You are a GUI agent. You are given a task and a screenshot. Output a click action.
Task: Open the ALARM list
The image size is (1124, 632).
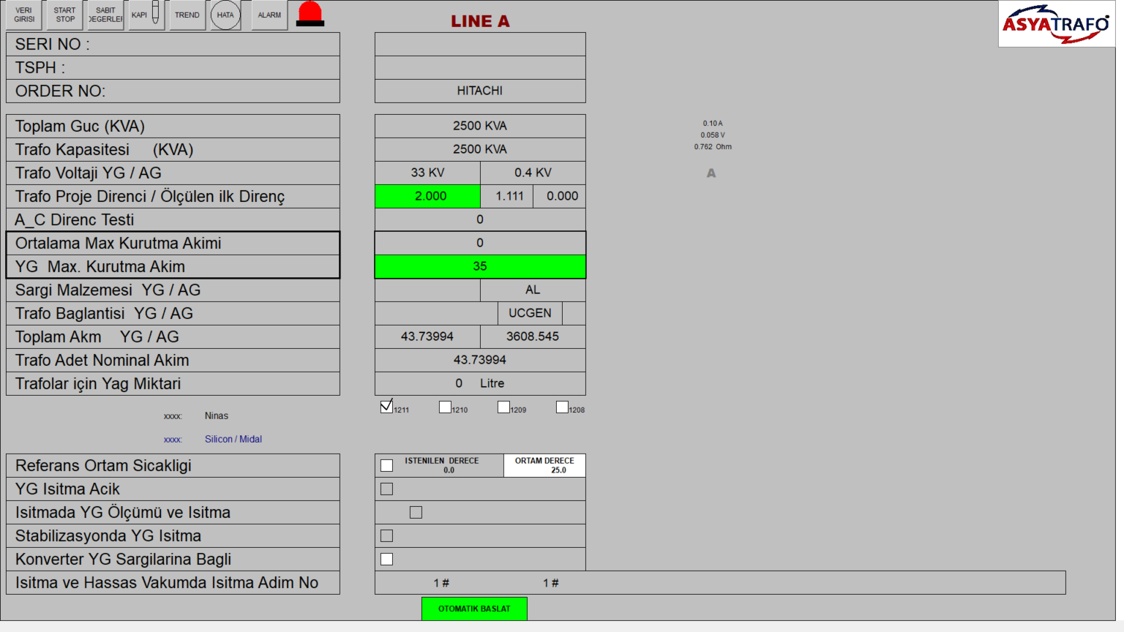point(268,15)
